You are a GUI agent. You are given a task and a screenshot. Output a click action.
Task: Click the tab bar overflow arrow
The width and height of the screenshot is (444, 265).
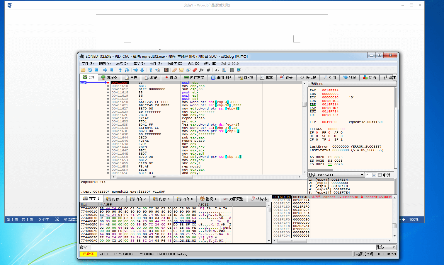pos(394,77)
